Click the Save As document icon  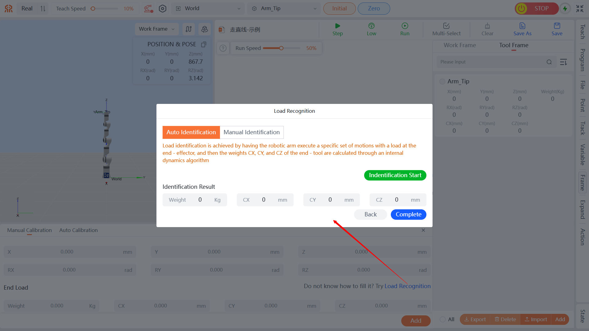(x=522, y=26)
